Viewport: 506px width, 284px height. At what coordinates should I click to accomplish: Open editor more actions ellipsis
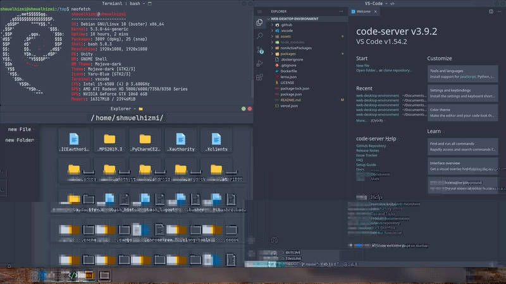[499, 11]
